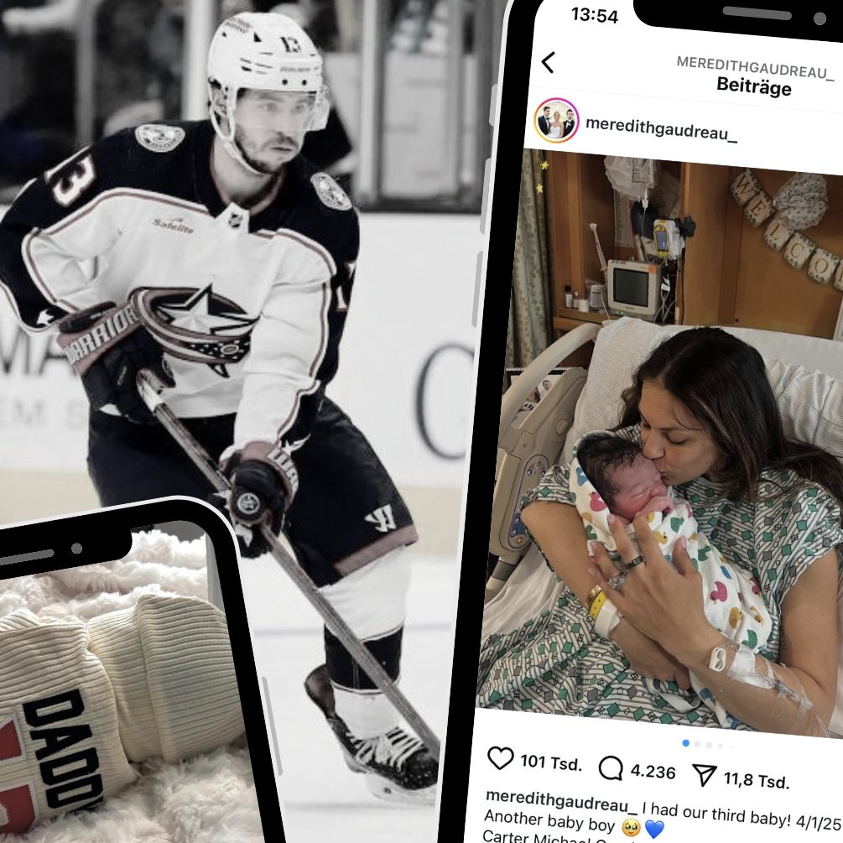Screen dimensions: 843x843
Task: Select the caption username meredithgaudreau_
Action: click(x=561, y=800)
